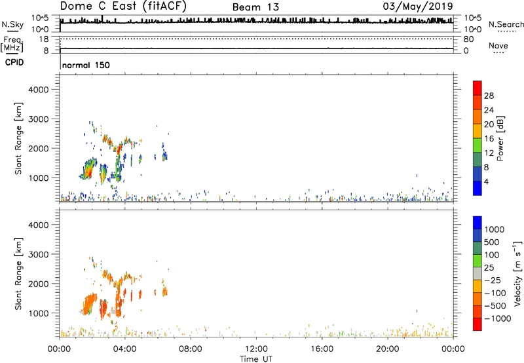Viewport: 524px width, 363px height.
Task: Click the 'Beam 13' label
Action: click(x=255, y=7)
